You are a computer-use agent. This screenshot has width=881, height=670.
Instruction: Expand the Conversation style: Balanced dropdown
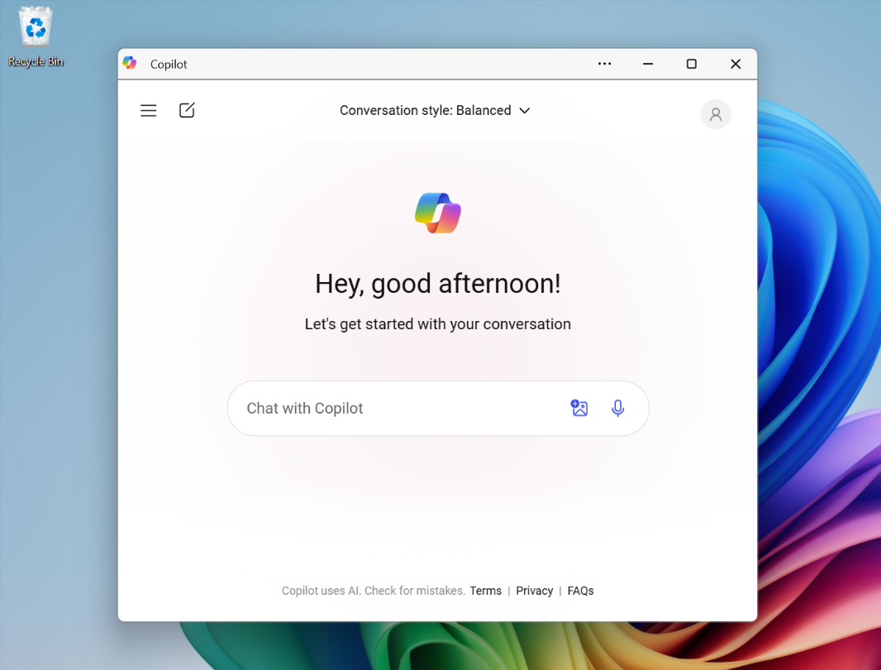pos(435,110)
